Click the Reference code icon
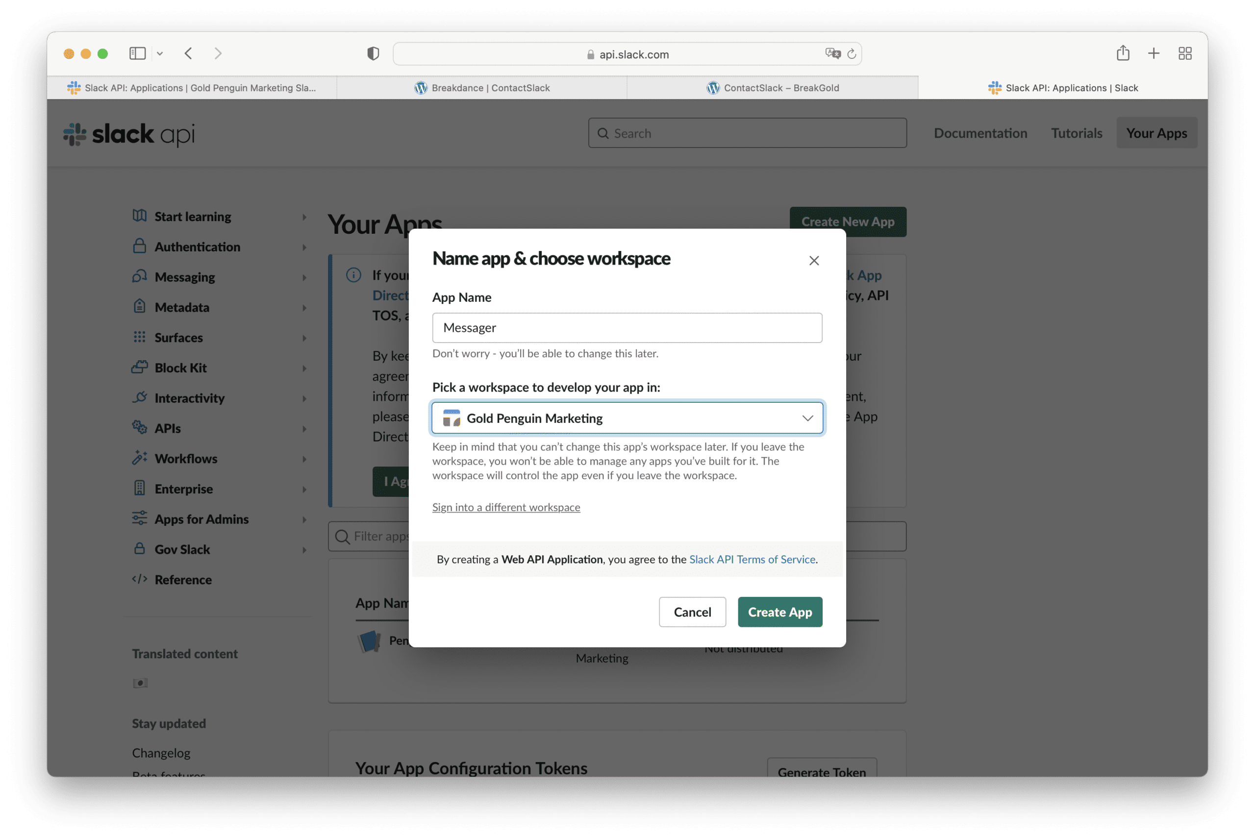 139,579
